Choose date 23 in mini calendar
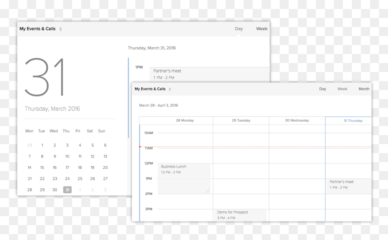The height and width of the screenshot is (240, 388). point(55,178)
